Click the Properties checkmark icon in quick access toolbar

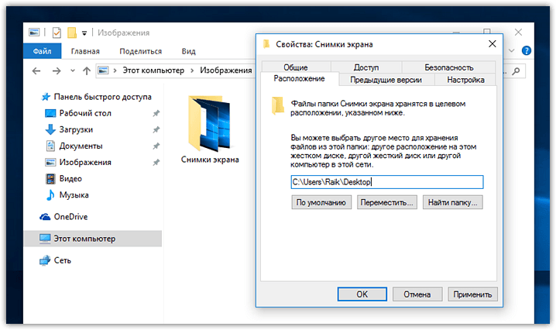pyautogui.click(x=57, y=33)
